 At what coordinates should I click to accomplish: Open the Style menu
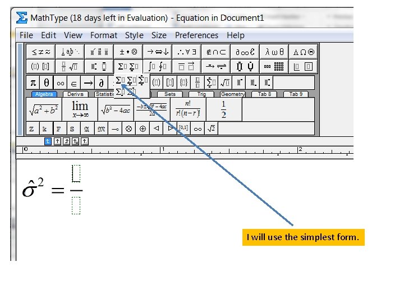[134, 35]
